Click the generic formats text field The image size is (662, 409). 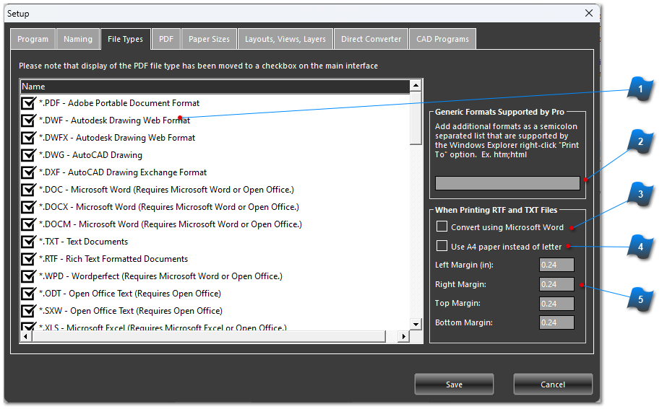tap(507, 183)
